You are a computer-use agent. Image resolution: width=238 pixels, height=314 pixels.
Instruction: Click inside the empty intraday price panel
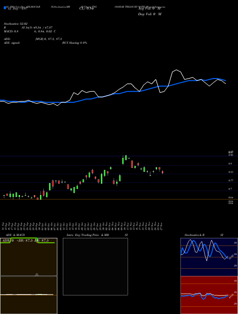coord(95,266)
